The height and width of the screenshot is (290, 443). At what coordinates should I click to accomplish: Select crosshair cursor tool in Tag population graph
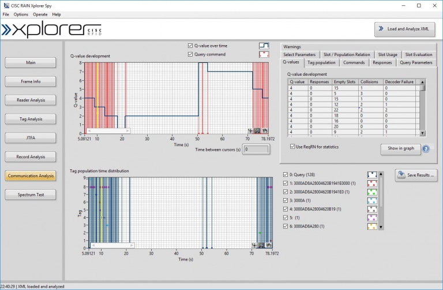click(254, 246)
